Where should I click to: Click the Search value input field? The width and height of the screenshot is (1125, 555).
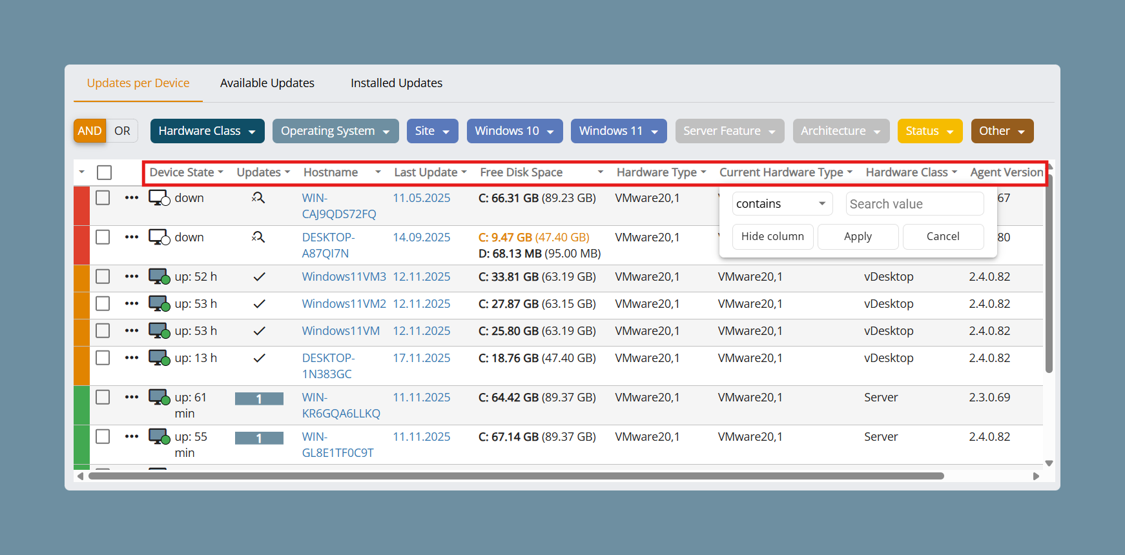click(915, 204)
